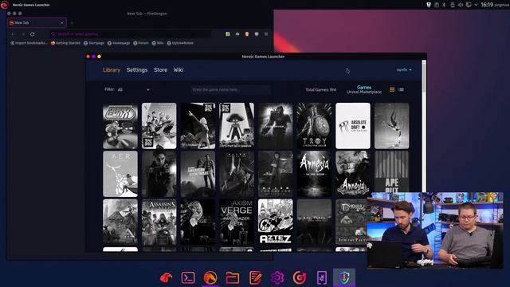Image resolution: width=510 pixels, height=287 pixels.
Task: Open the Garuda eagle dock icon
Action: [166, 277]
